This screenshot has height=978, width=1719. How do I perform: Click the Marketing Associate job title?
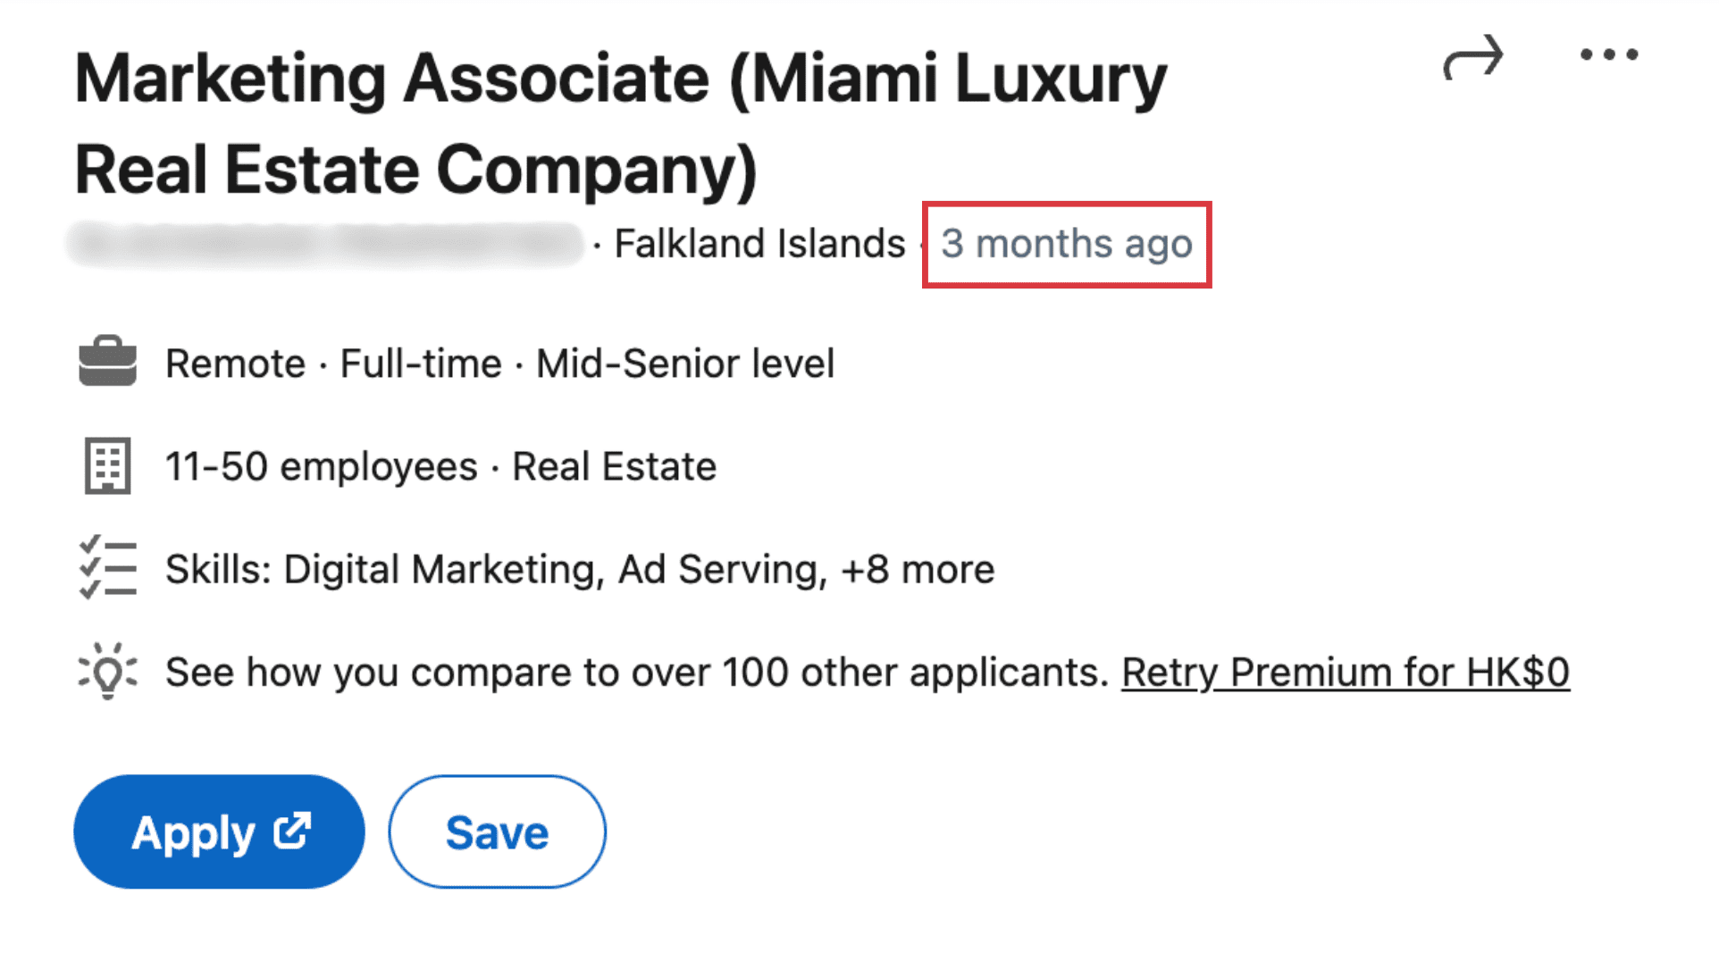click(620, 123)
